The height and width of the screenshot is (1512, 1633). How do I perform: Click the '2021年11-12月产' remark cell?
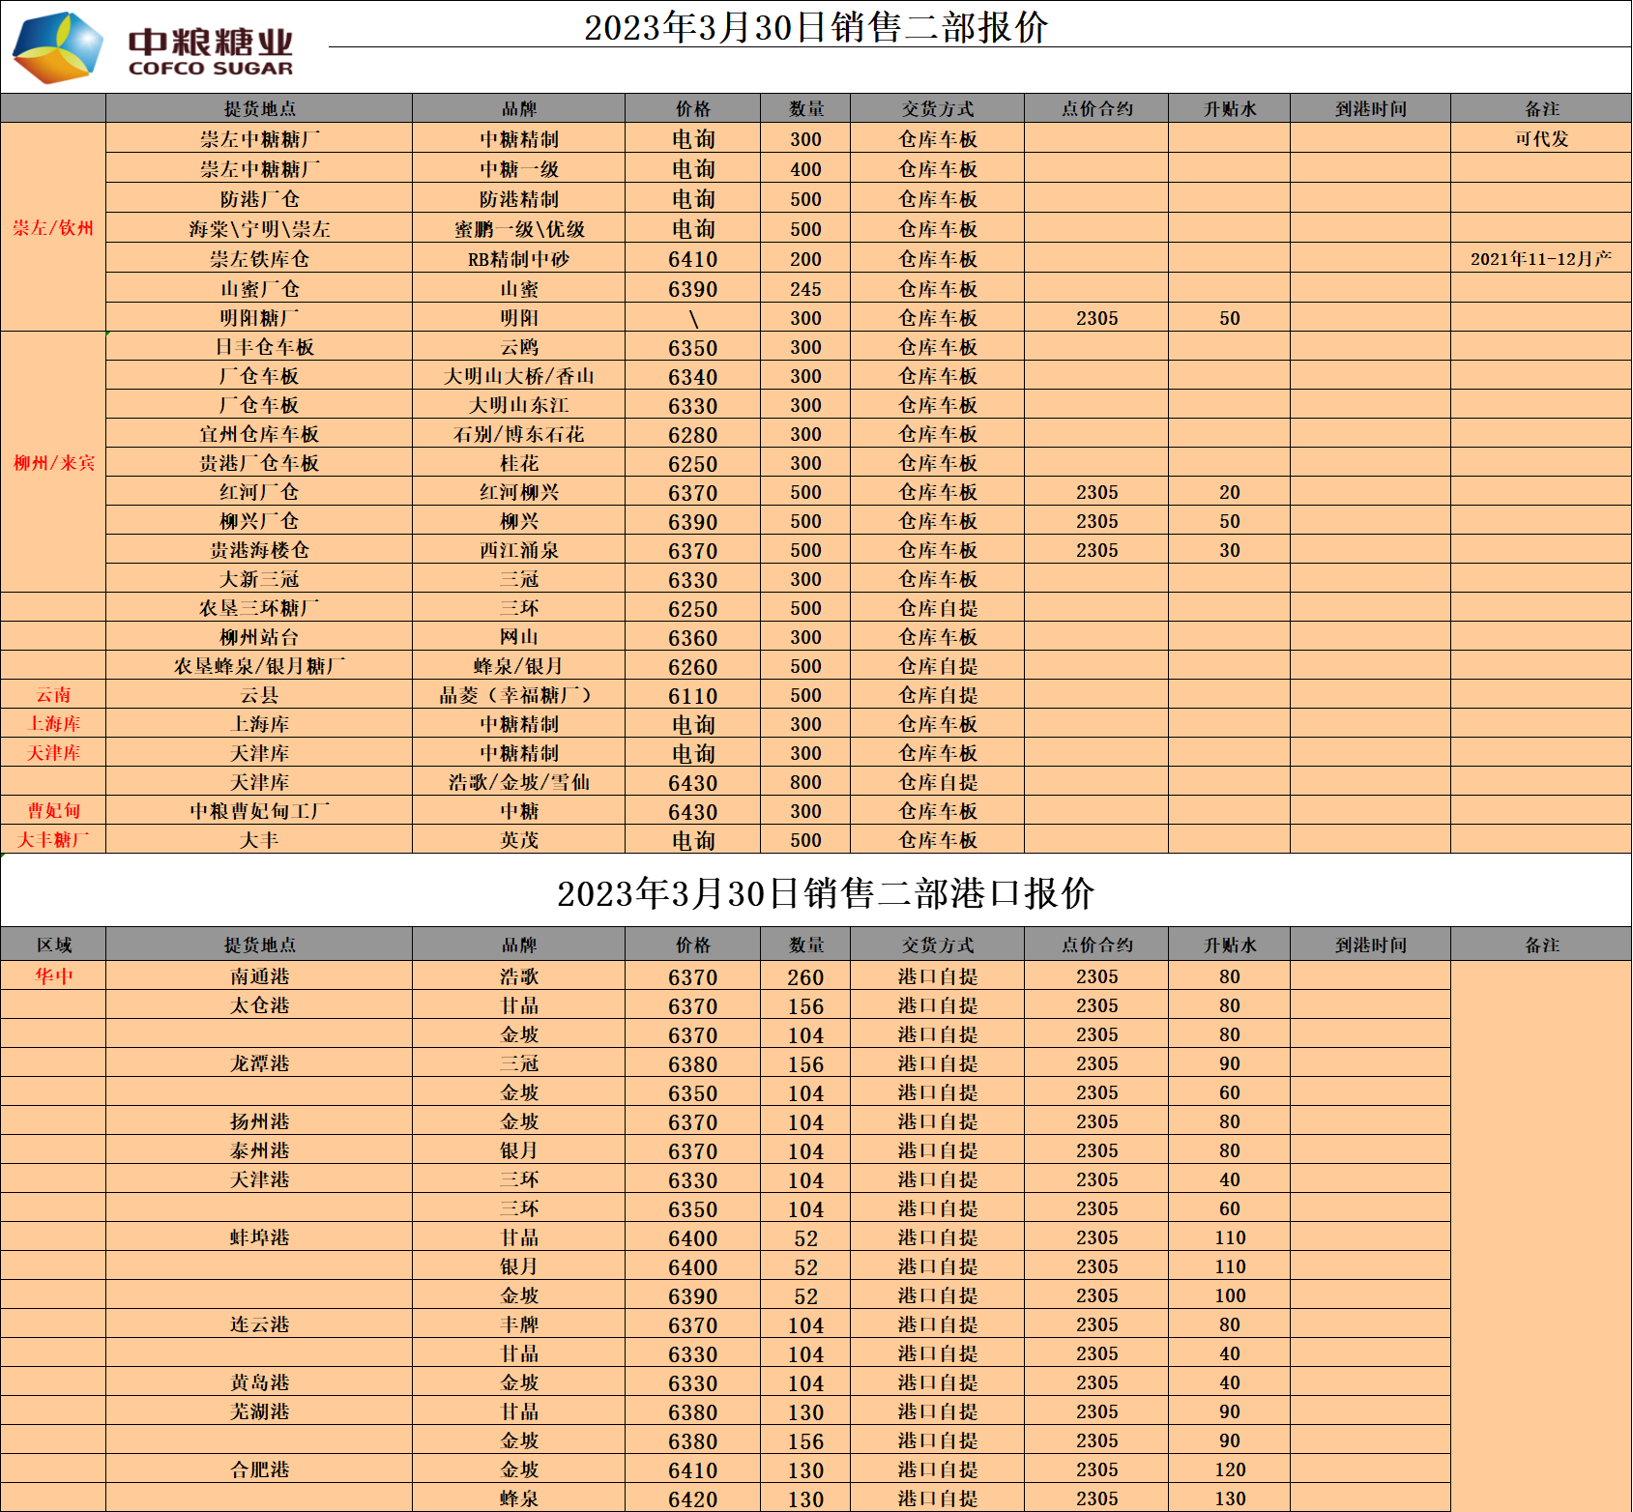click(1541, 258)
